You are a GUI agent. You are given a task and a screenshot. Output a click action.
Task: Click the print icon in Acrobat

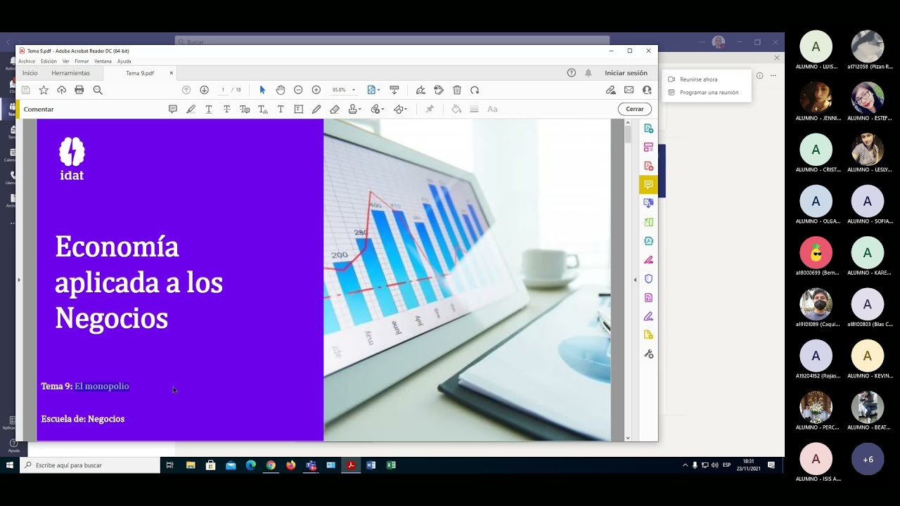click(79, 90)
